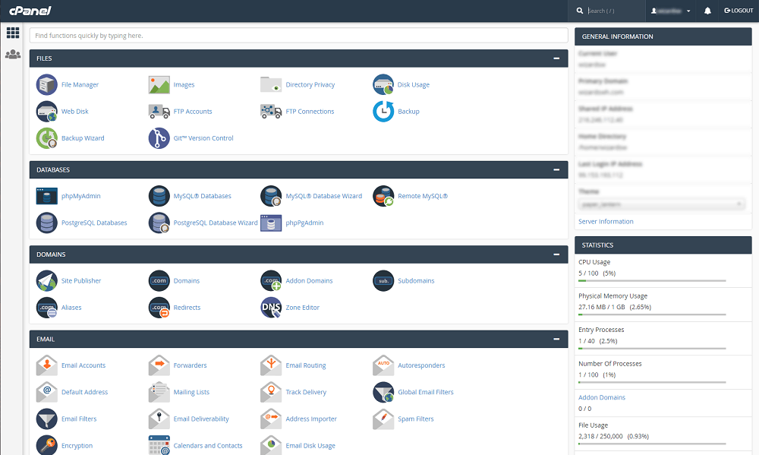759x455 pixels.
Task: Click the Remote MySQL icon
Action: point(383,196)
